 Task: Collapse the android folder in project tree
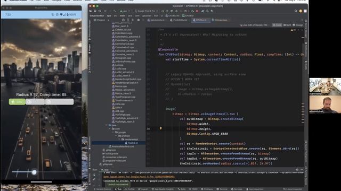[116, 136]
